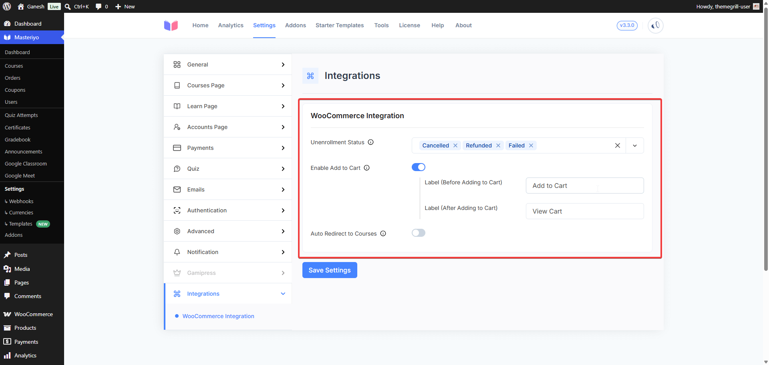Click the General settings grid icon
This screenshot has width=769, height=365.
click(177, 65)
